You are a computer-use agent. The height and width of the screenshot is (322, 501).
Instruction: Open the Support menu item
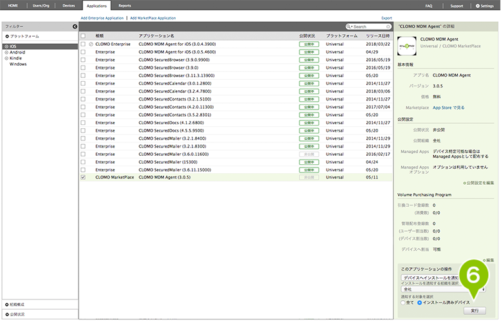tap(457, 6)
